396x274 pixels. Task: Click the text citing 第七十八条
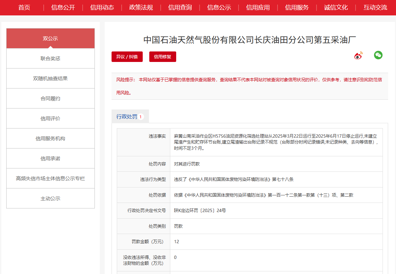coord(234,179)
